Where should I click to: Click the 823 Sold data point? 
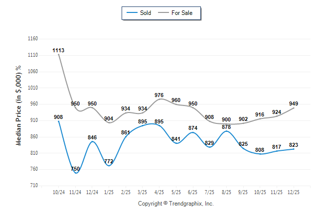point(294,149)
